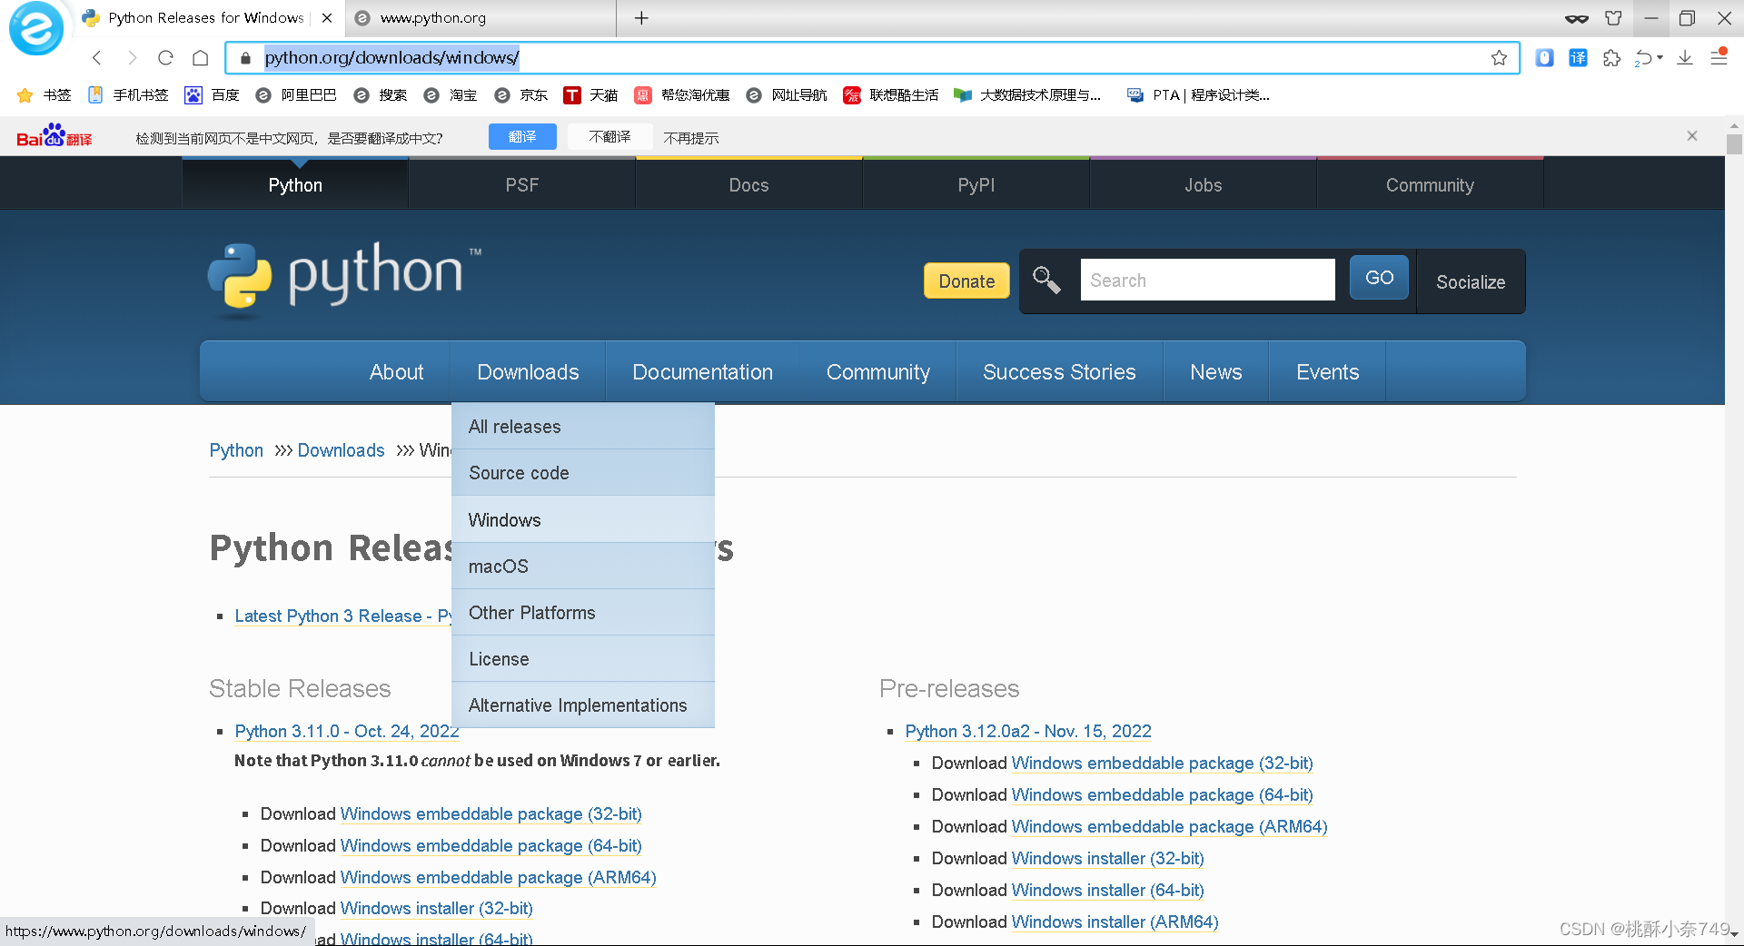Screen dimensions: 1744x946
Task: Click the site search magnifier icon
Action: (1046, 280)
